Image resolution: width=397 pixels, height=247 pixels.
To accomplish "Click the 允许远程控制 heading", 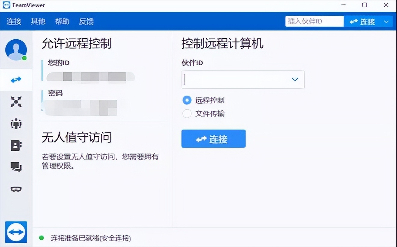I will coord(77,44).
